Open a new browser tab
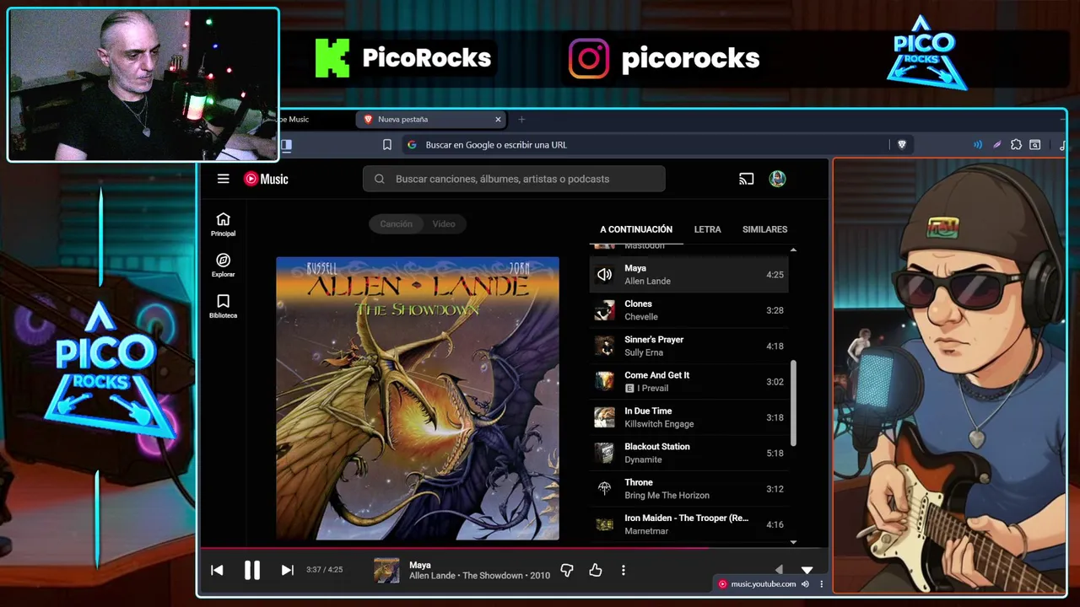This screenshot has height=607, width=1080. click(521, 120)
